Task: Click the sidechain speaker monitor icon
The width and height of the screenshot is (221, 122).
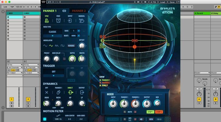Action: 141,119
